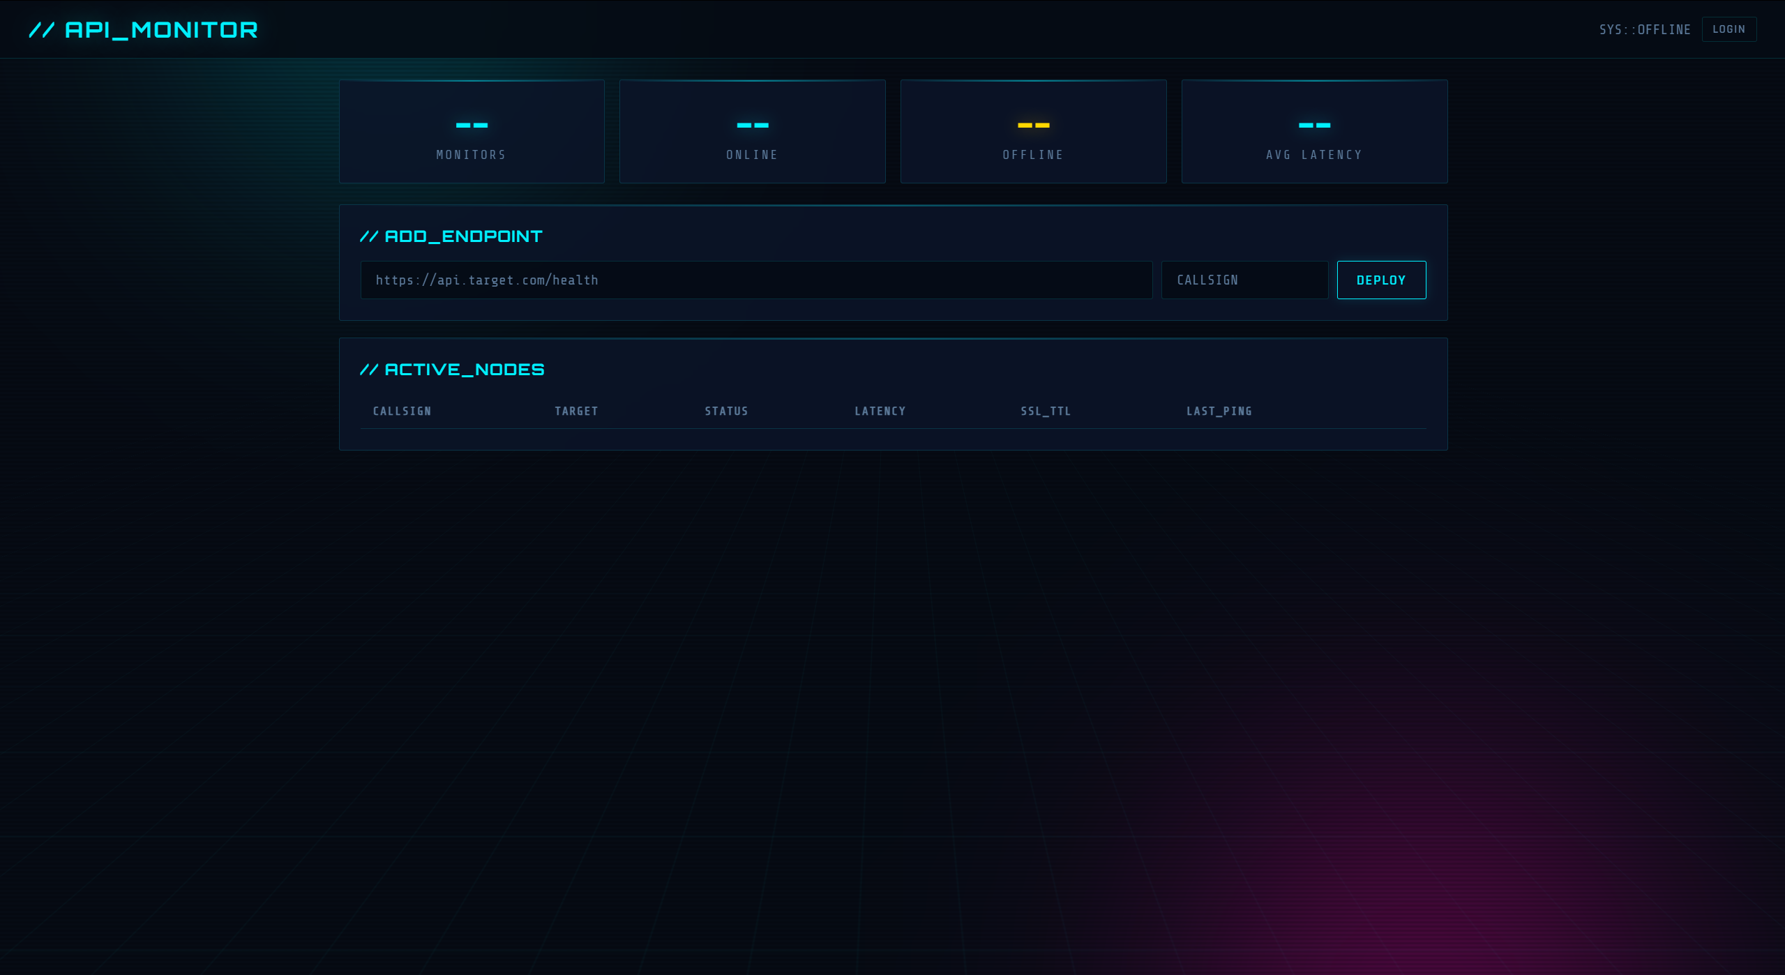Image resolution: width=1785 pixels, height=975 pixels.
Task: Click the TARGET column header
Action: pyautogui.click(x=576, y=411)
